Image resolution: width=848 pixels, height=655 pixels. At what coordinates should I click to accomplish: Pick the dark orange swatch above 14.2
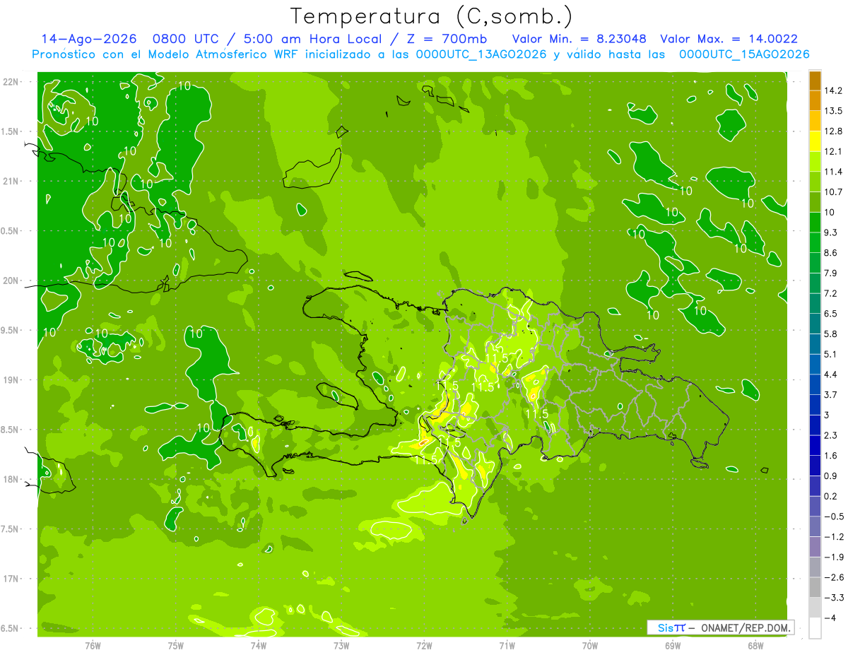coord(814,81)
